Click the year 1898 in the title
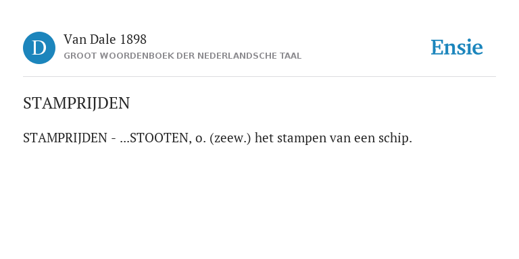The height and width of the screenshot is (259, 519). pos(133,40)
